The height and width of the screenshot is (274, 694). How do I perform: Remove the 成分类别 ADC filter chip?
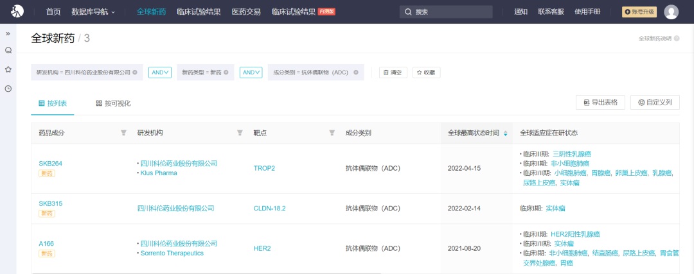coord(356,73)
